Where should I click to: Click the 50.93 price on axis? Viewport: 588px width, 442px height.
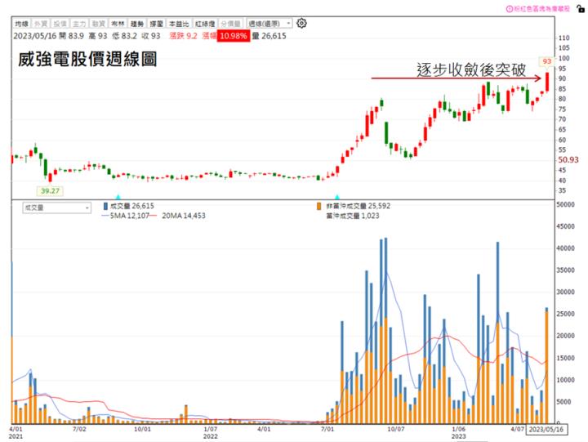[568, 160]
